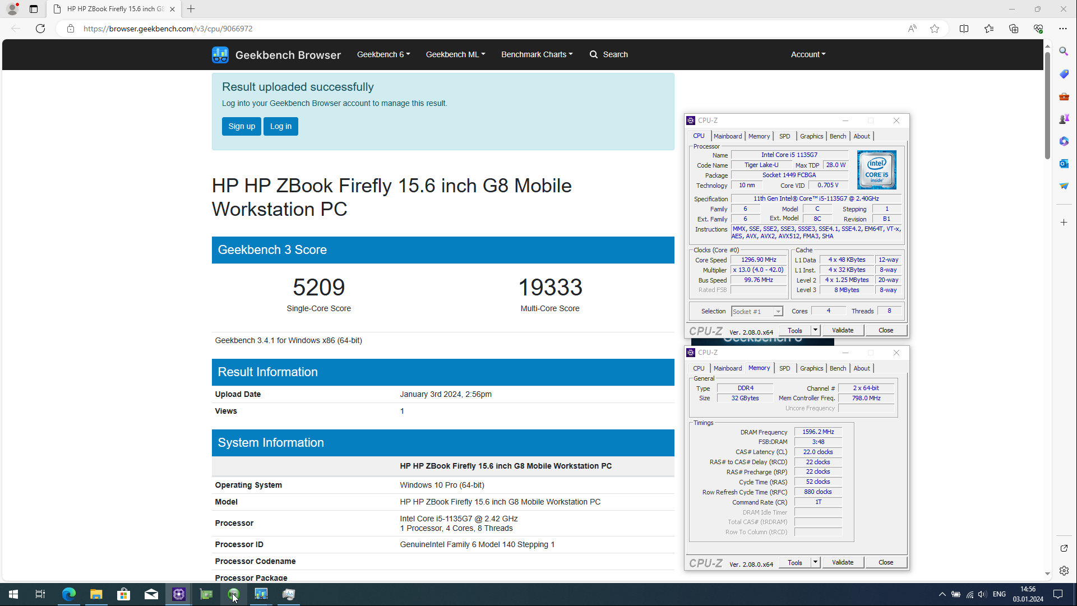
Task: Switch to Bench tab in upper CPU-Z
Action: tap(838, 136)
